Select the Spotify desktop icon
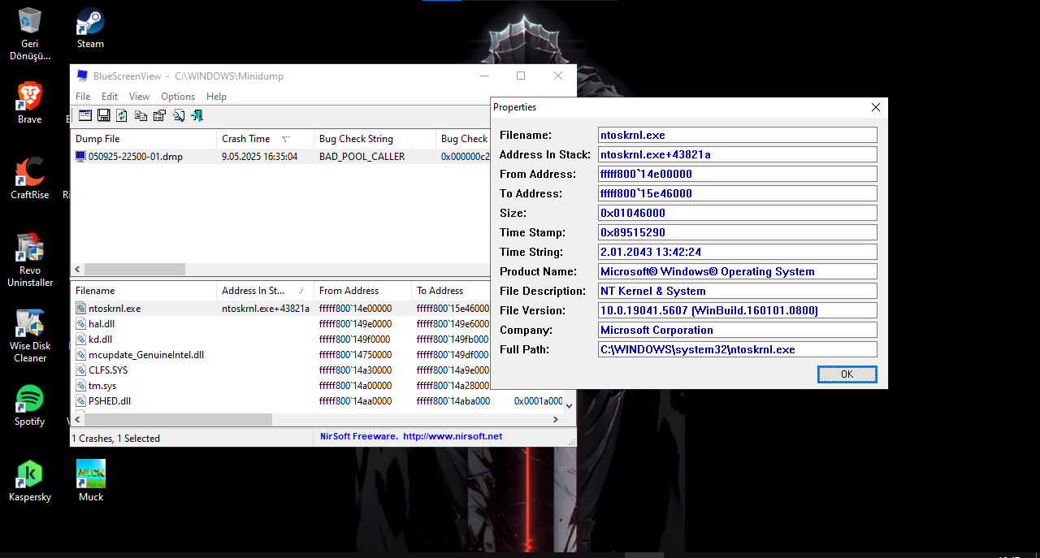1040x558 pixels. point(30,405)
